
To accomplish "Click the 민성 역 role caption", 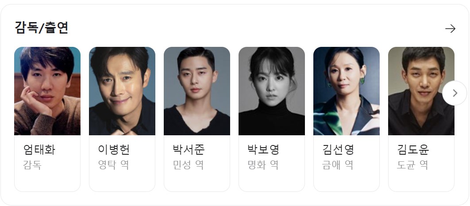I will pos(189,165).
